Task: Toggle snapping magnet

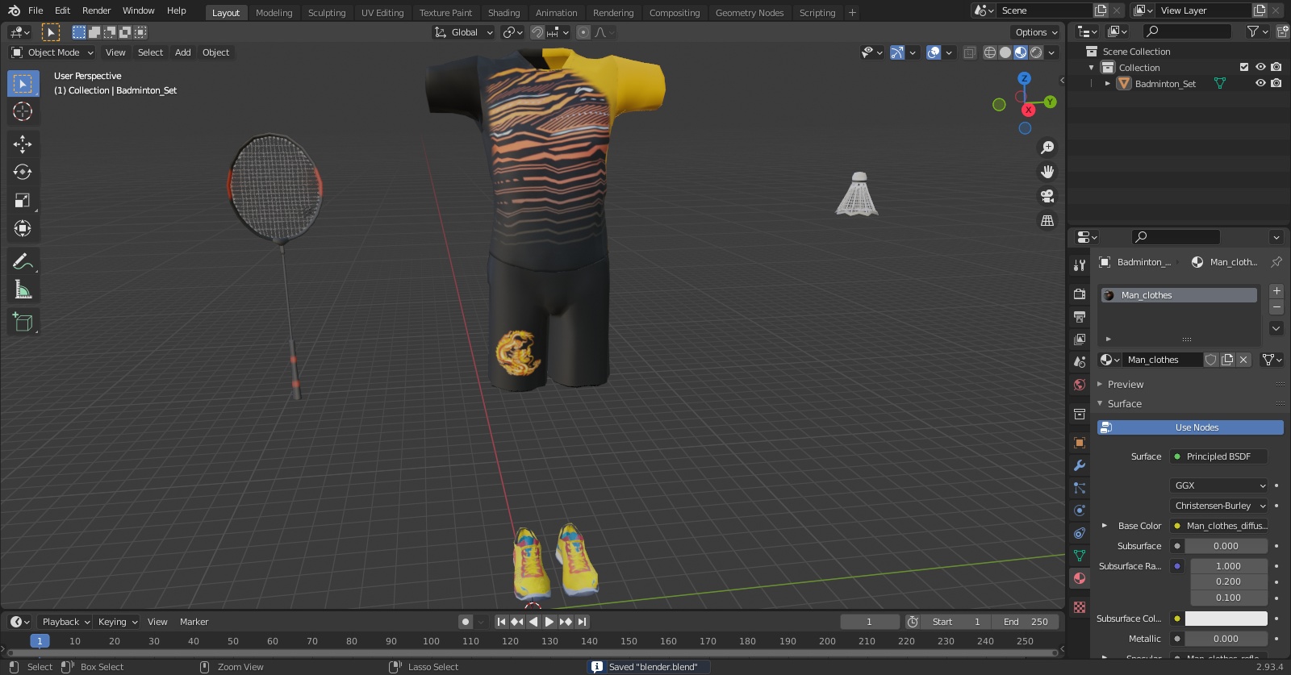Action: pyautogui.click(x=537, y=32)
